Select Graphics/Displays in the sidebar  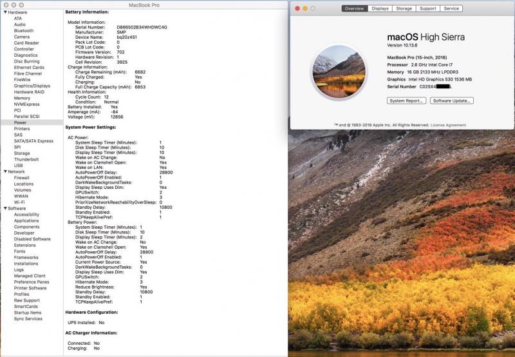(32, 86)
